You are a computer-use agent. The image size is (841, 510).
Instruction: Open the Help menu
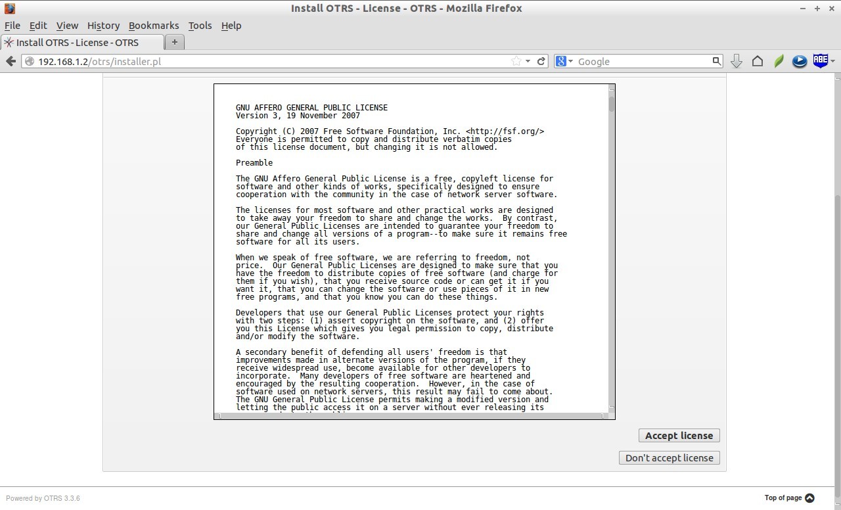pos(231,26)
